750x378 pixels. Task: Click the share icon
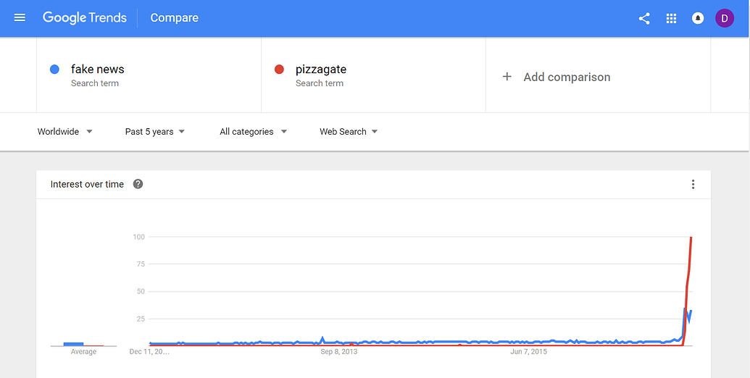pyautogui.click(x=644, y=18)
